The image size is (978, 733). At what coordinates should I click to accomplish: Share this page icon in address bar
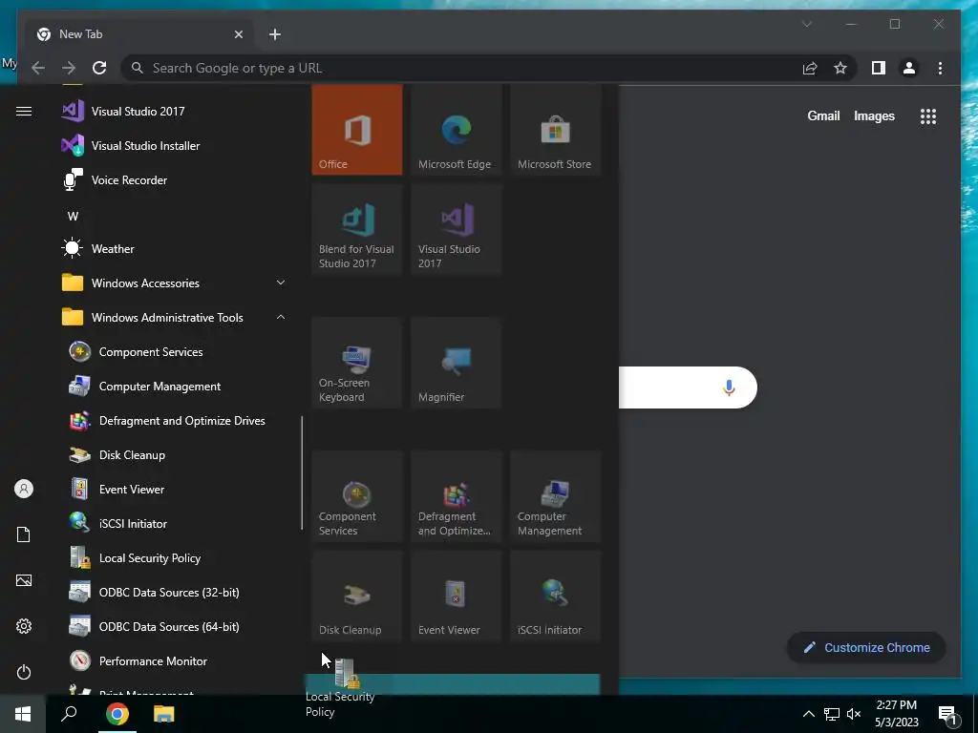coord(810,68)
